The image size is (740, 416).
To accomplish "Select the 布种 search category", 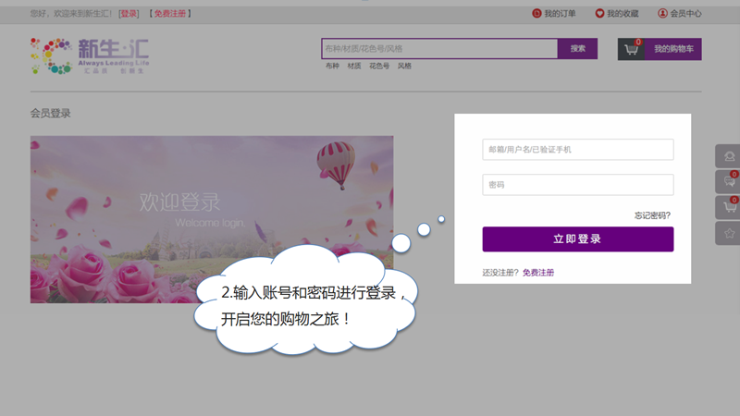I will 332,66.
